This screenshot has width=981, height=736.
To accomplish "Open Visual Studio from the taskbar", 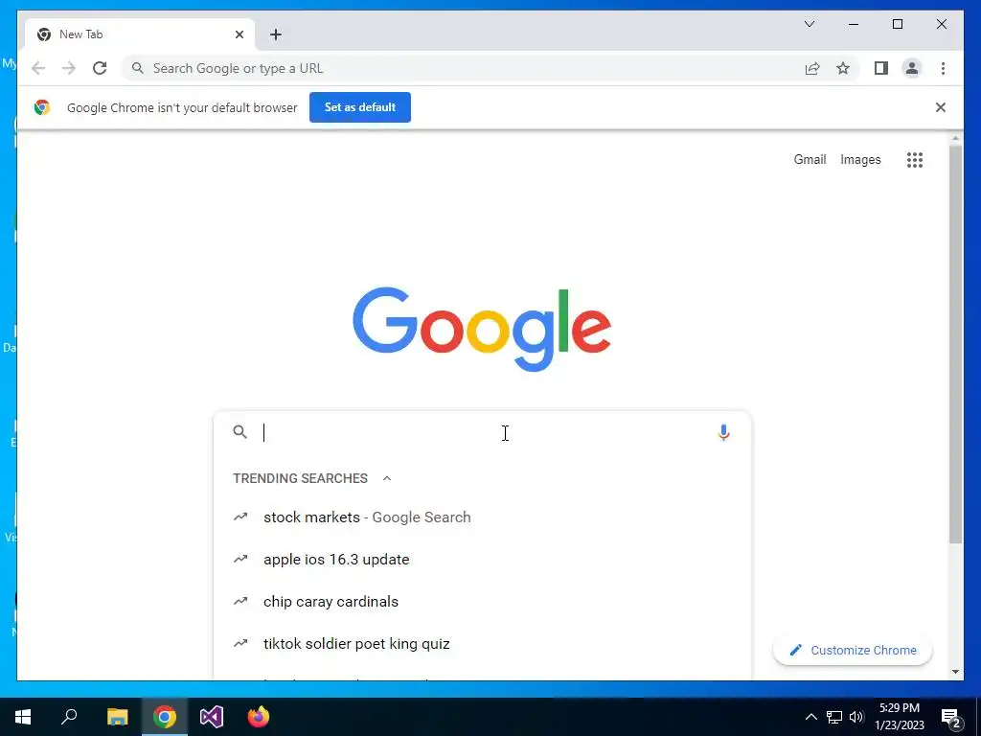I will pyautogui.click(x=212, y=717).
